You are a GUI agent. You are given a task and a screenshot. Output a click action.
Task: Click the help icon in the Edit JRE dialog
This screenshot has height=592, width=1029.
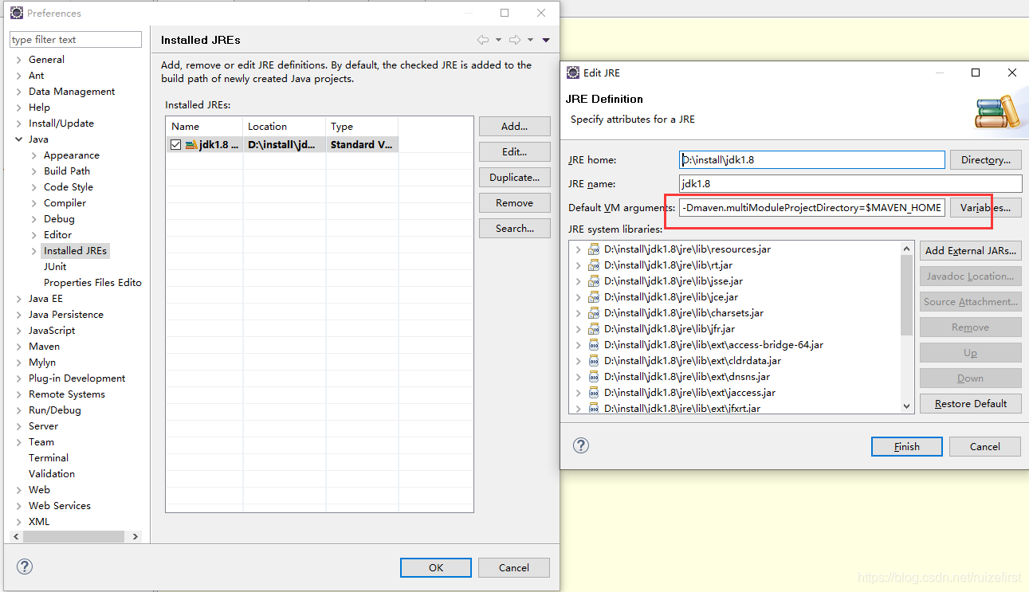(580, 445)
